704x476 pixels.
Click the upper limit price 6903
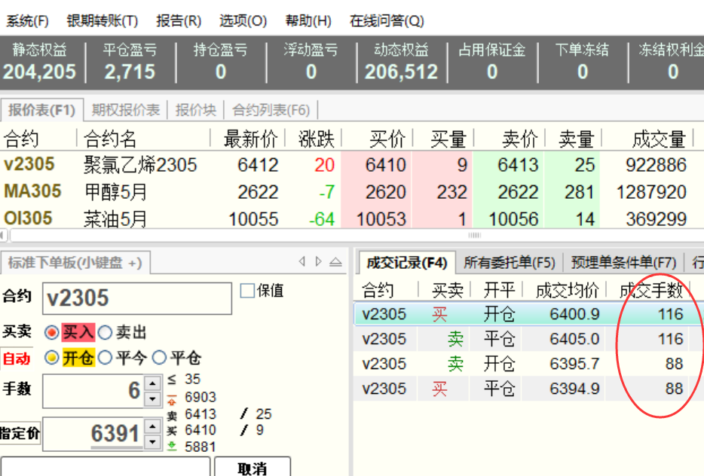point(200,397)
